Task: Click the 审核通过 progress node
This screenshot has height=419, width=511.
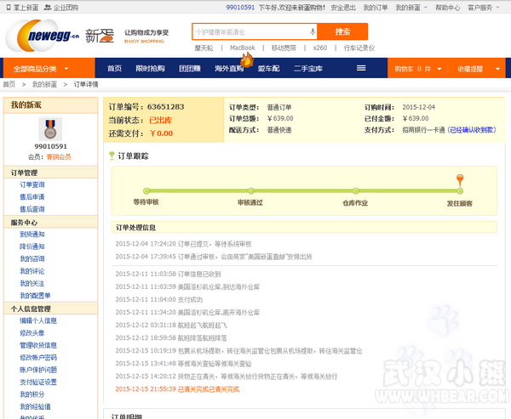Action: coord(251,191)
